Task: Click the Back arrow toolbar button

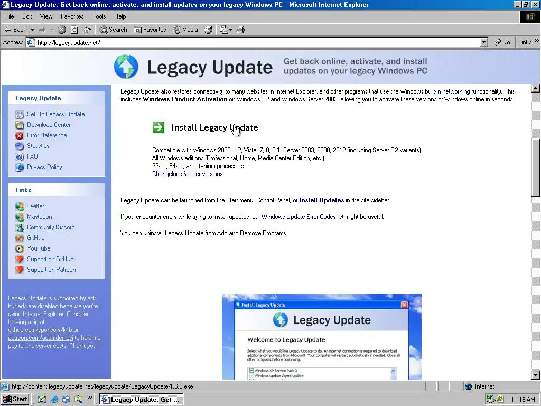Action: (x=15, y=30)
